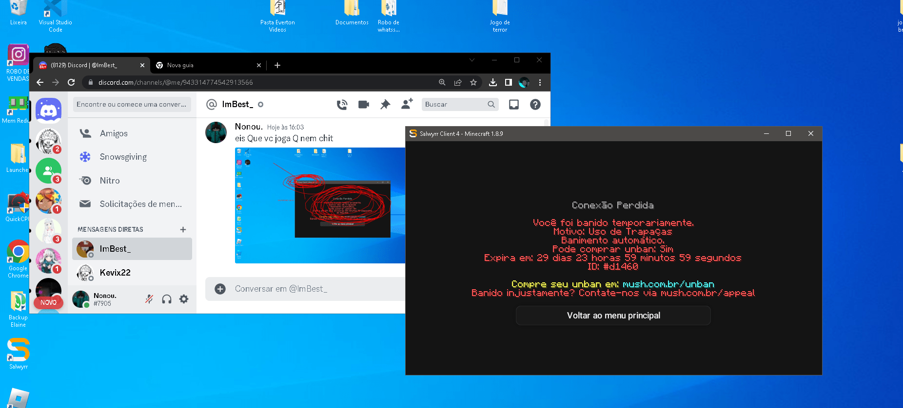Reload the Discord page
This screenshot has width=903, height=408.
pos(71,82)
